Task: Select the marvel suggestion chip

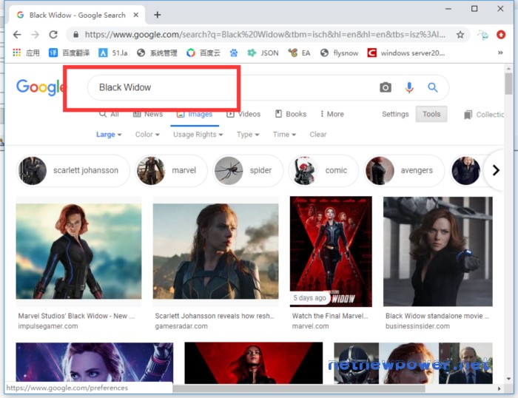Action: click(x=171, y=170)
